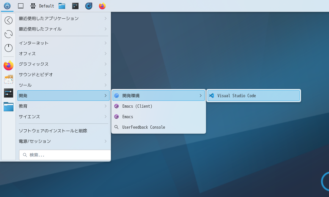Open the サイエンス category
The height and width of the screenshot is (197, 329).
tap(63, 117)
